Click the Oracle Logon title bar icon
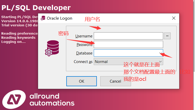 pos(43,18)
